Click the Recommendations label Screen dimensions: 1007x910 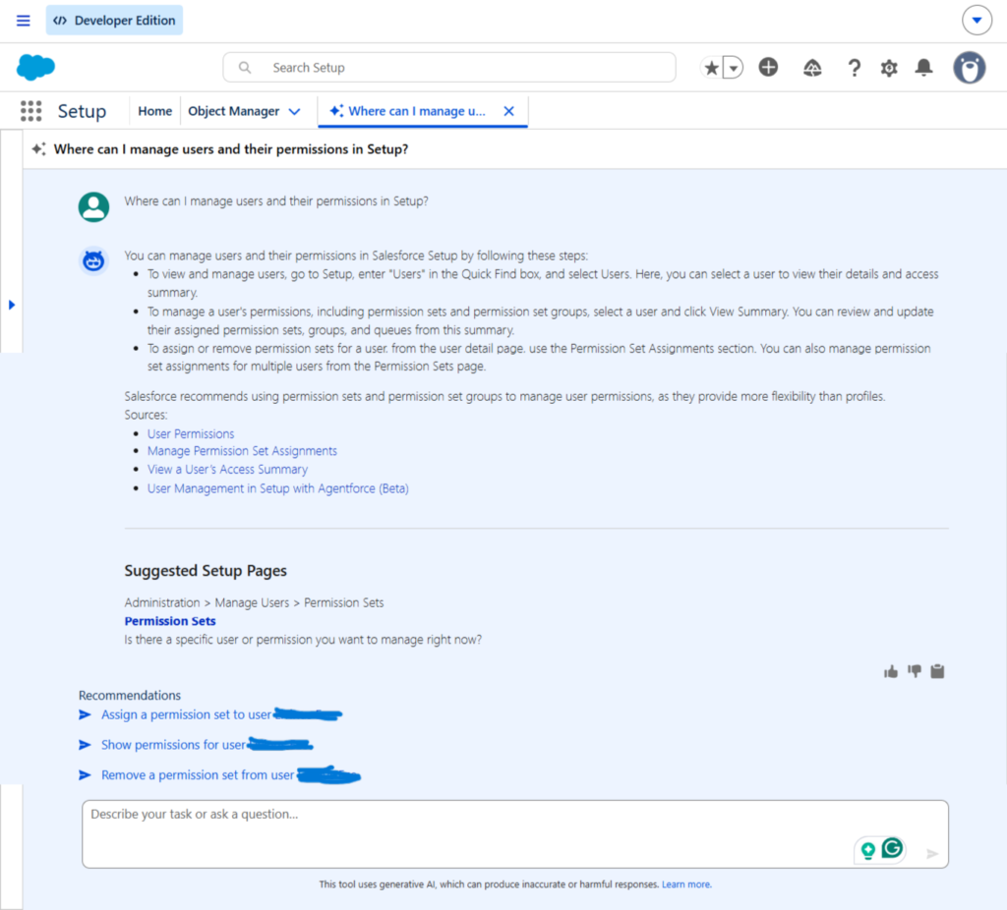click(x=130, y=695)
